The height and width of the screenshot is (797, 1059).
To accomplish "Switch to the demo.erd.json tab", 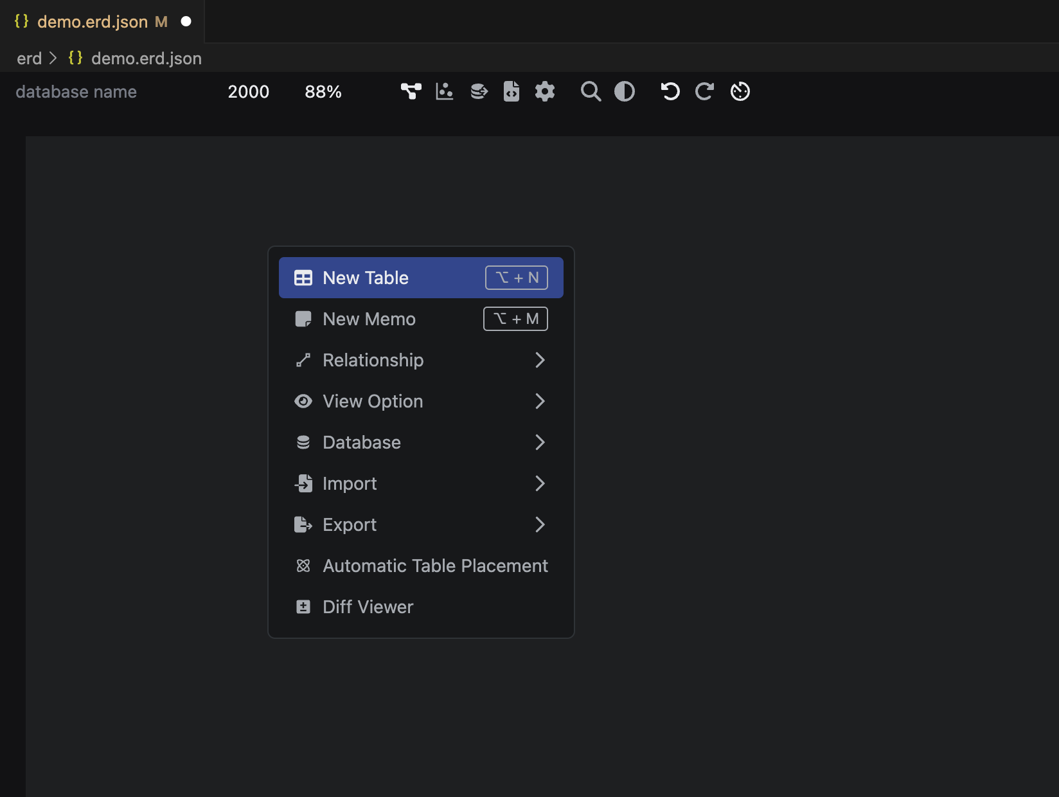I will pyautogui.click(x=93, y=22).
